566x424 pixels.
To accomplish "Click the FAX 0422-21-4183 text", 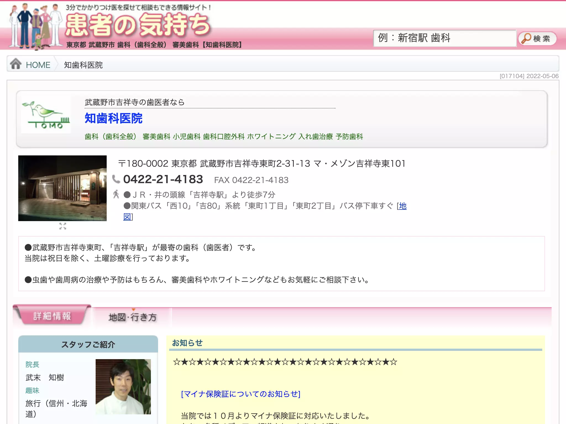I will click(251, 180).
